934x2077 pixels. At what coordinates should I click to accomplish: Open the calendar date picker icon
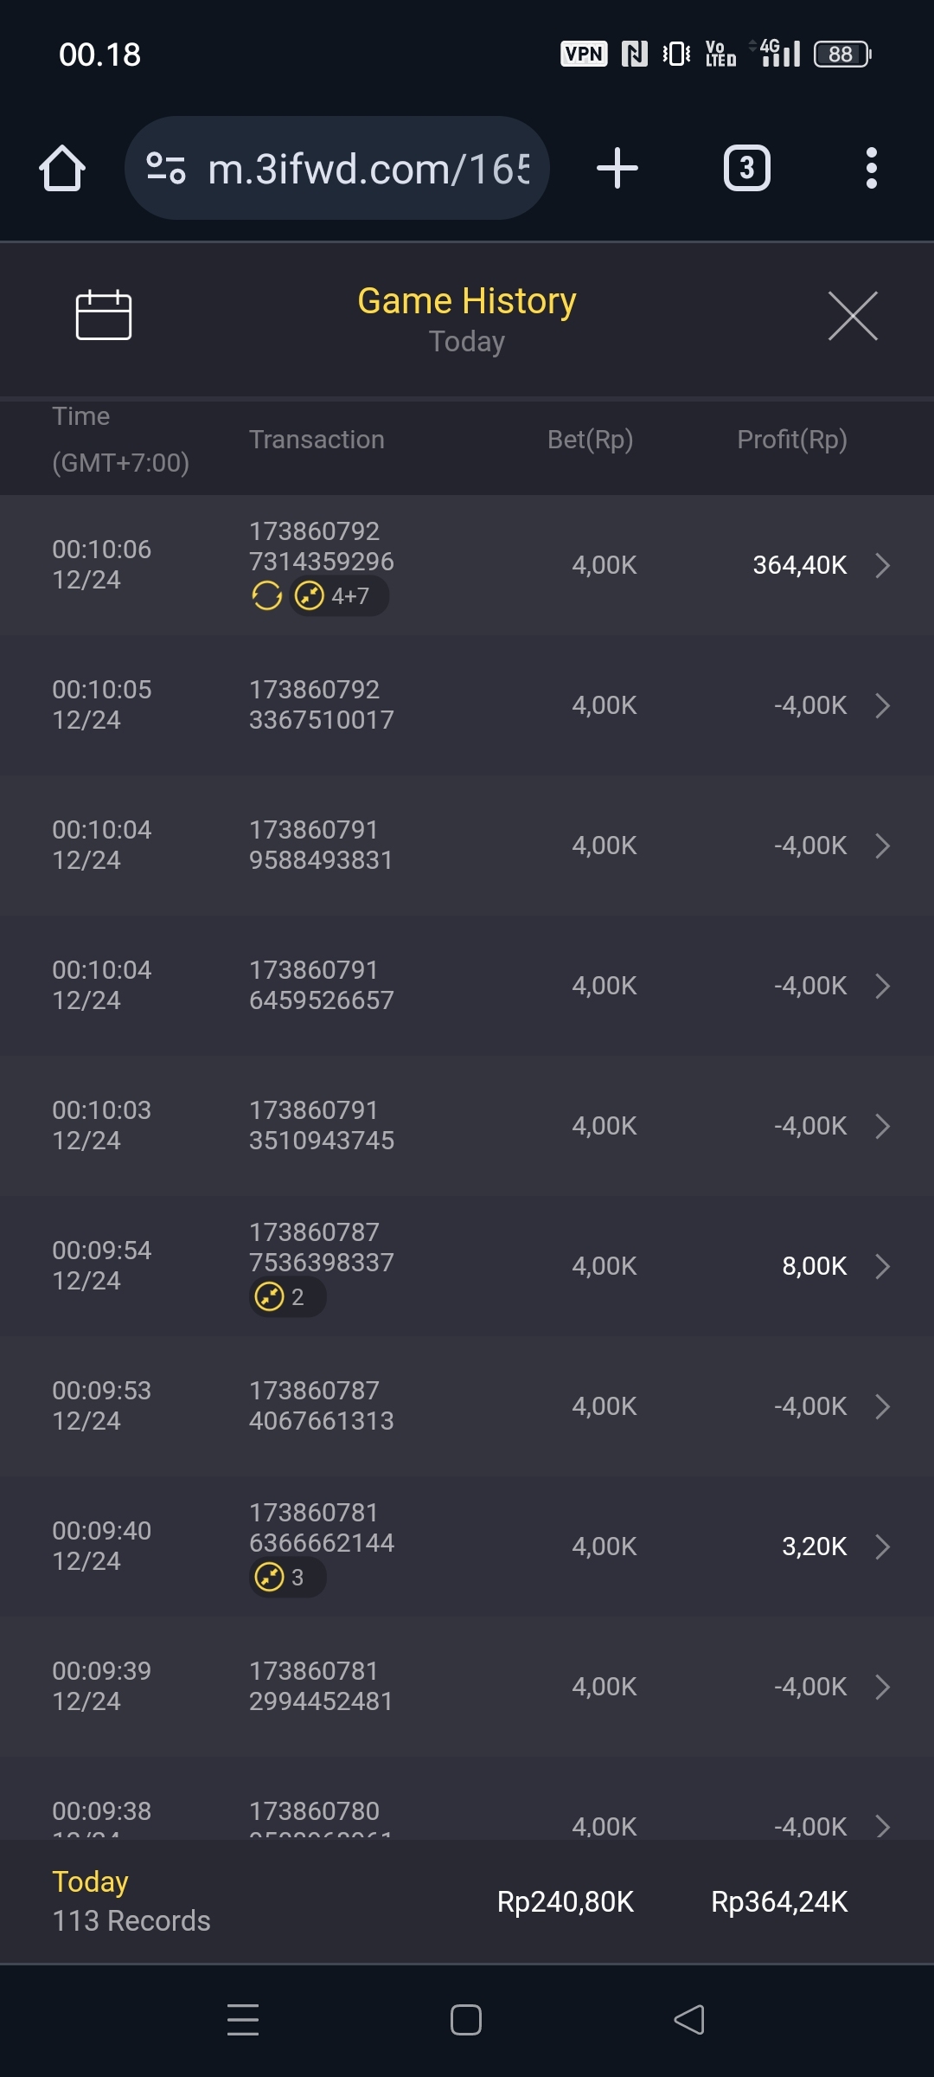coord(103,315)
